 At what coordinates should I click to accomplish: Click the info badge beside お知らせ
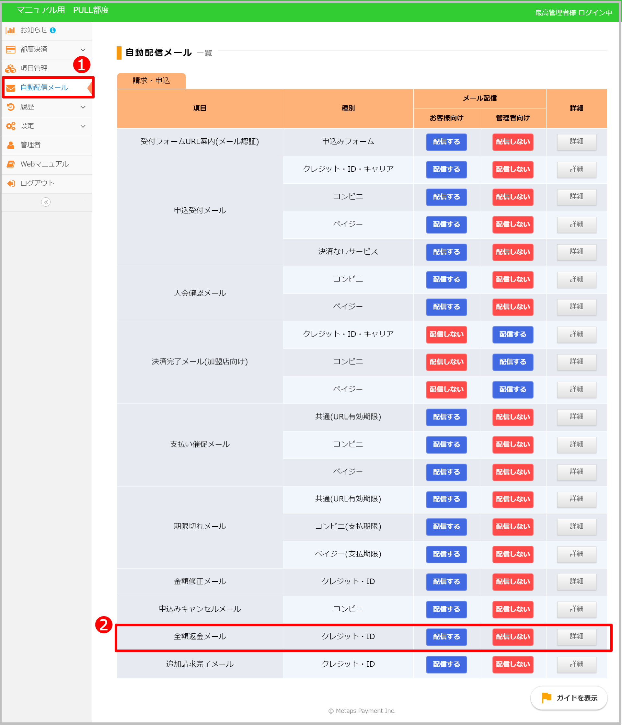[53, 30]
